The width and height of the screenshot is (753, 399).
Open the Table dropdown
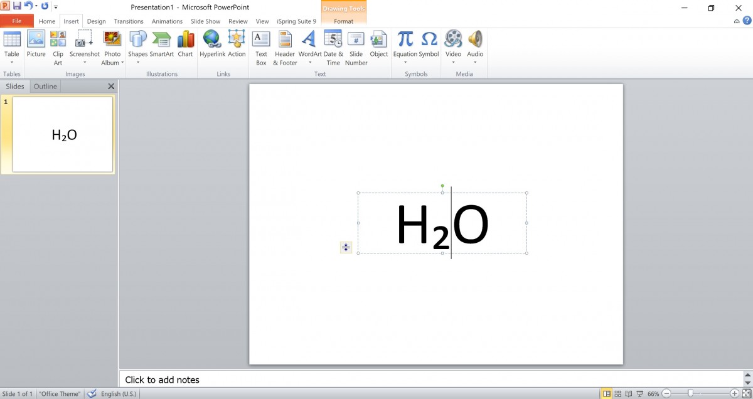pos(12,62)
